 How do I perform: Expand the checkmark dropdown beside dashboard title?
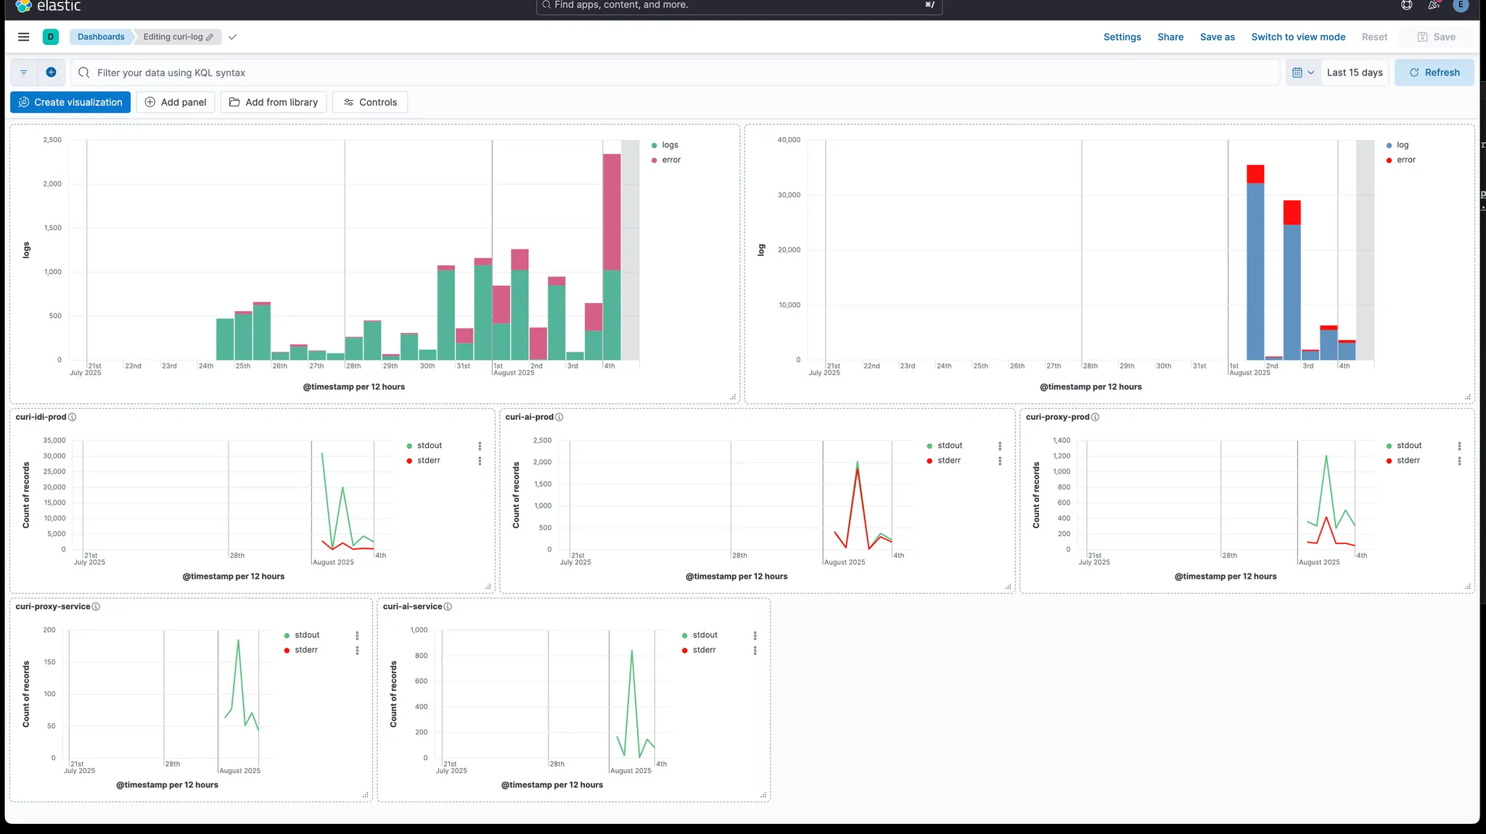pos(232,37)
